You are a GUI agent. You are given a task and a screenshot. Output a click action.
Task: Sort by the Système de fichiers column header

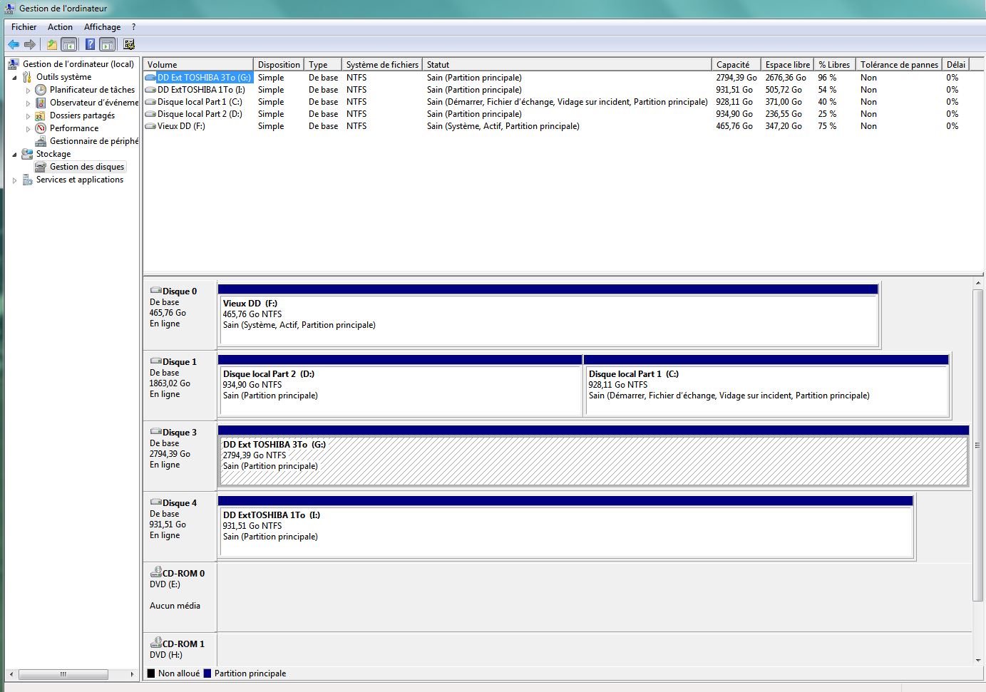[x=382, y=64]
